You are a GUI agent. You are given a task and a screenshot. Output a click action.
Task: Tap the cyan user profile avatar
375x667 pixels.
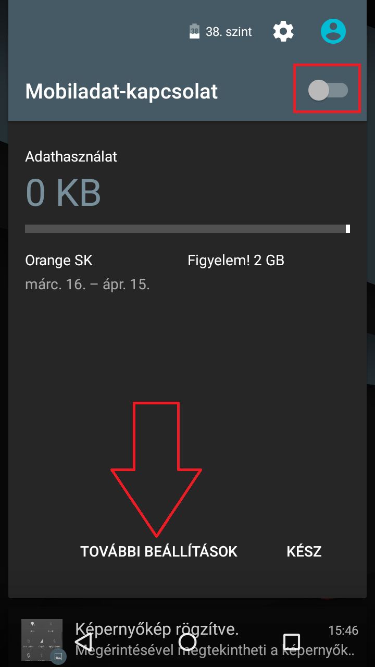coord(333,31)
